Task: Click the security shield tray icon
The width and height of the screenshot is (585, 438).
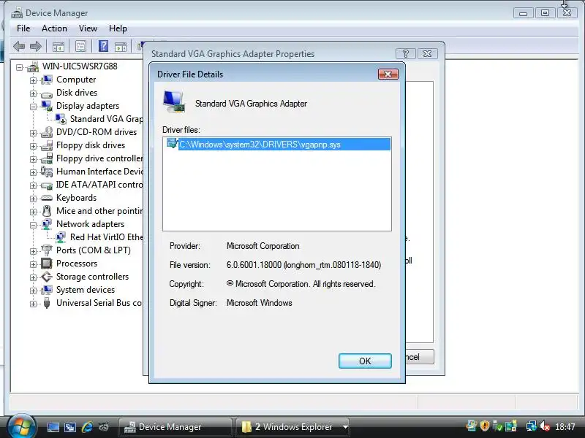Action: pyautogui.click(x=484, y=426)
